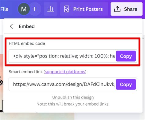Open the insights bar chart icon
Screen dimensions: 145x120
point(50,9)
